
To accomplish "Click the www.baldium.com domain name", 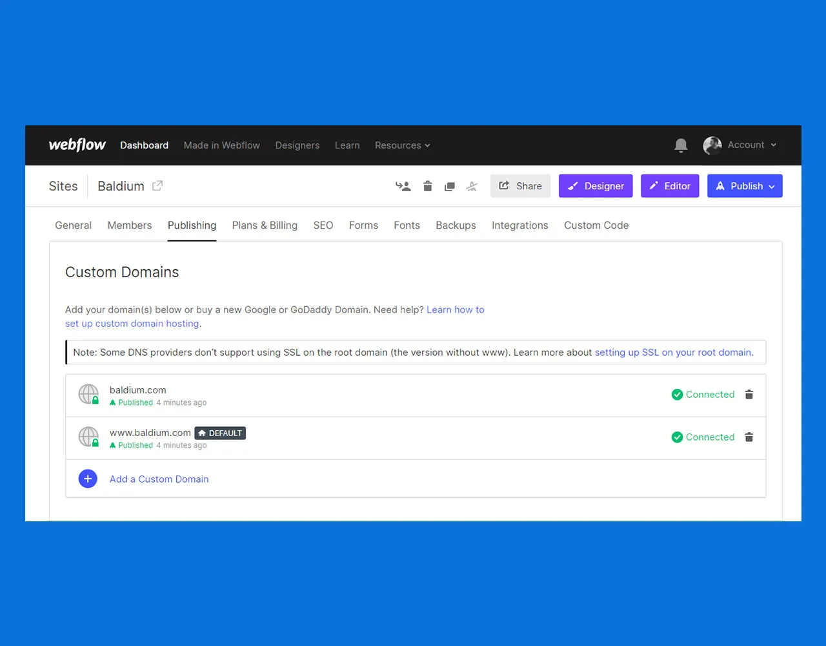I will pyautogui.click(x=150, y=432).
